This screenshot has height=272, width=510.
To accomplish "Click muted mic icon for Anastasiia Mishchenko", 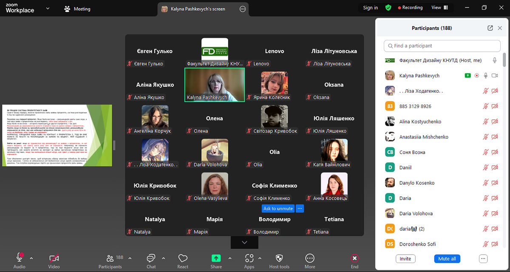I will pyautogui.click(x=486, y=137).
